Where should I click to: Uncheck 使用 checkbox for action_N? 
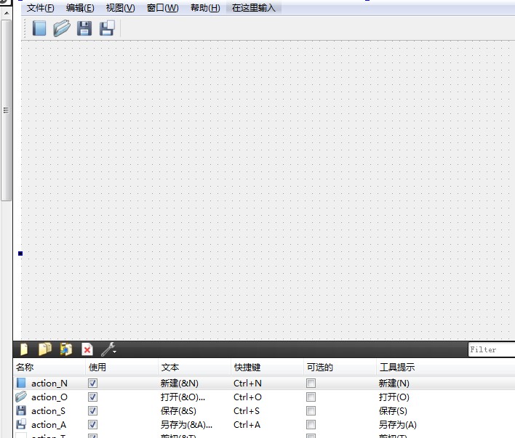tap(92, 383)
